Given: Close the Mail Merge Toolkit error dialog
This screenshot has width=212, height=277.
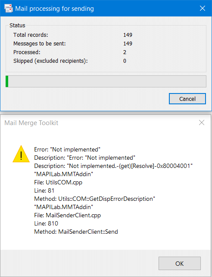Looking at the screenshot, I should click(202, 122).
